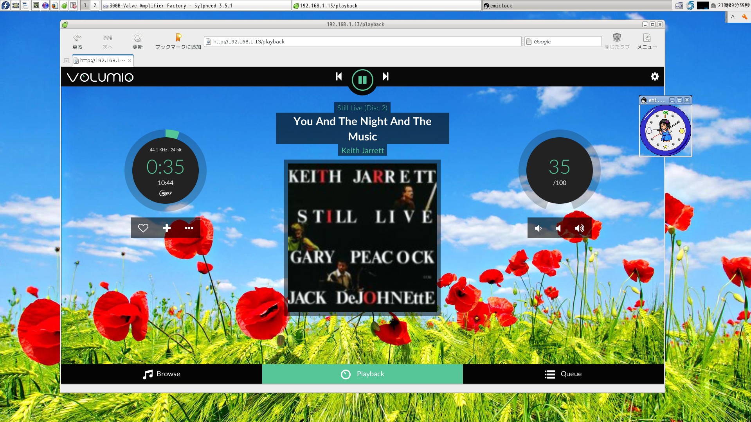The height and width of the screenshot is (422, 751).
Task: Switch to the Queue tab
Action: (x=563, y=374)
